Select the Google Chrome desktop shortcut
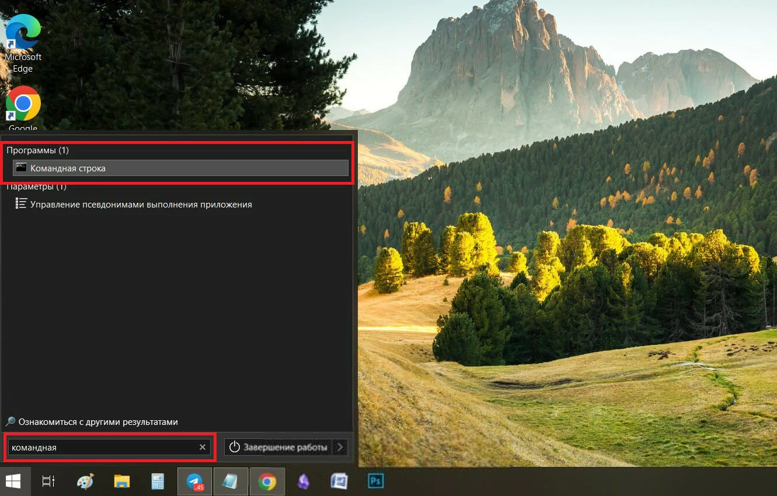777x496 pixels. point(23,108)
